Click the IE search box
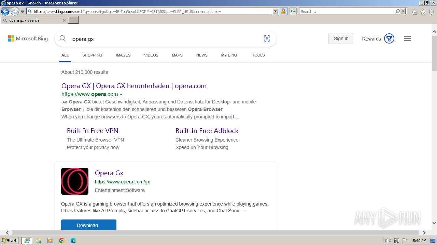437x245 pixels. click(347, 12)
